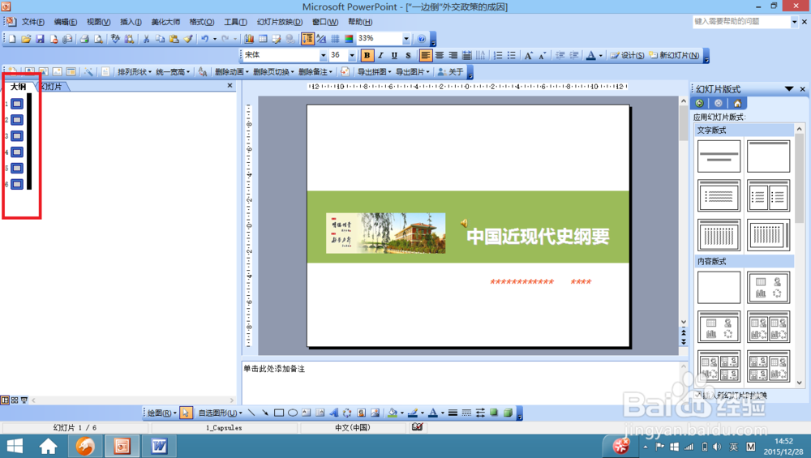This screenshot has height=458, width=811.
Task: Toggle Underline formatting
Action: 394,55
